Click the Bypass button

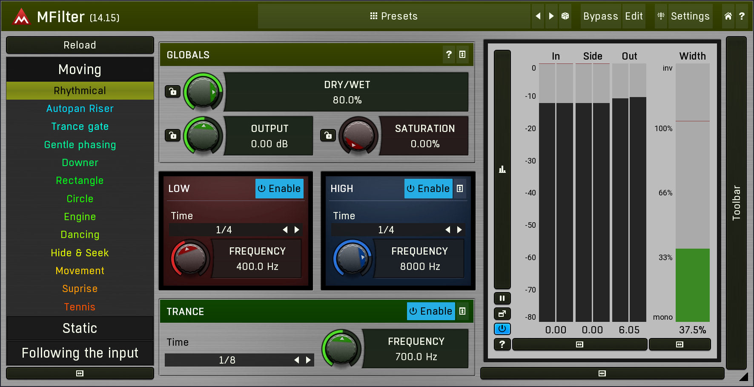(x=600, y=16)
